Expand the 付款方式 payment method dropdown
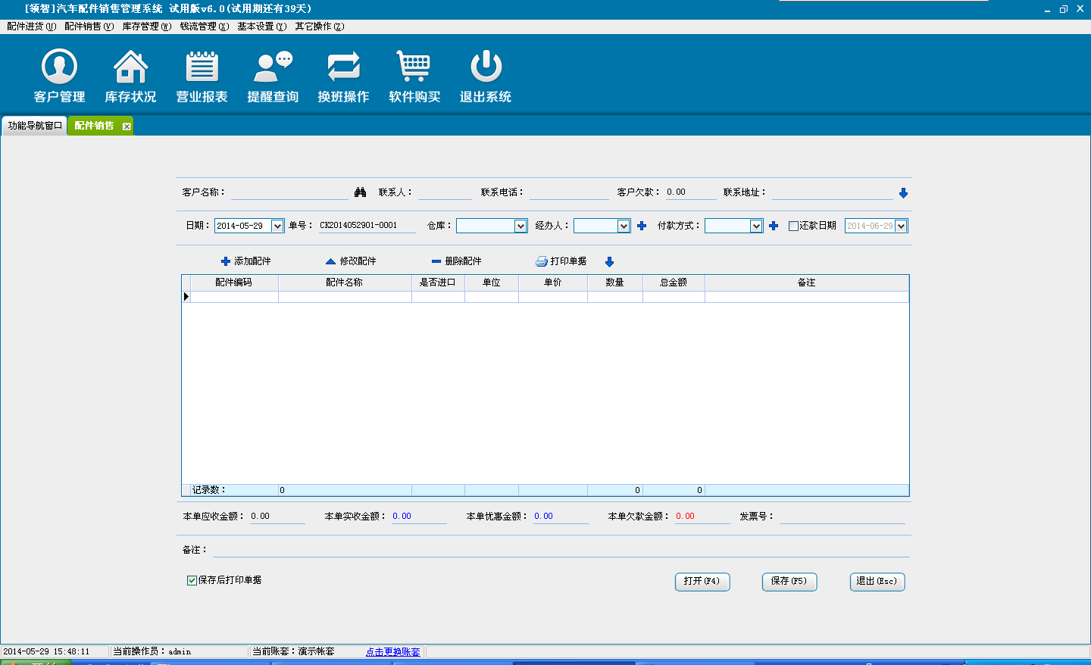 pos(756,226)
